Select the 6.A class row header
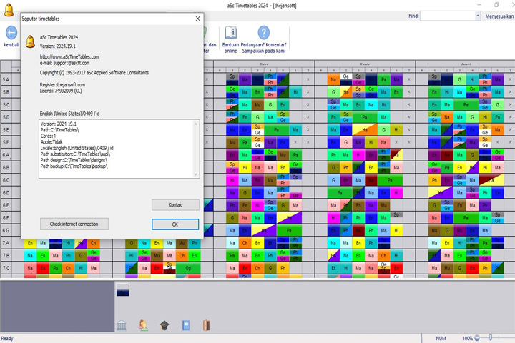This screenshot has height=343, width=515. 6,155
